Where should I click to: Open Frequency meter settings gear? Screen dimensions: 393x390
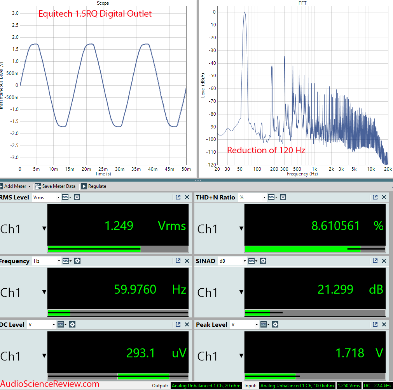point(77,261)
